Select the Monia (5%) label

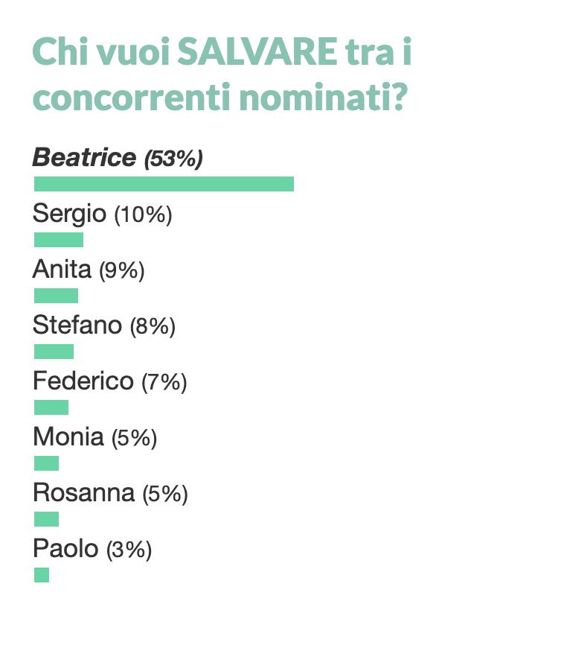[x=95, y=437]
